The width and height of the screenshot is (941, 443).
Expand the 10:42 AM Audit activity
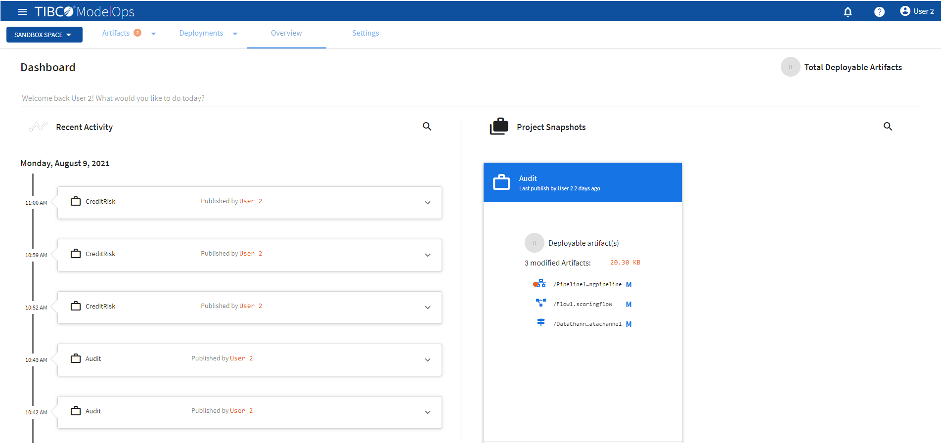[x=428, y=412]
